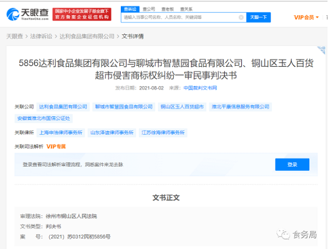Open law firm 山东泽谊律师事务所 tag
328x249 pixels.
click(112, 133)
